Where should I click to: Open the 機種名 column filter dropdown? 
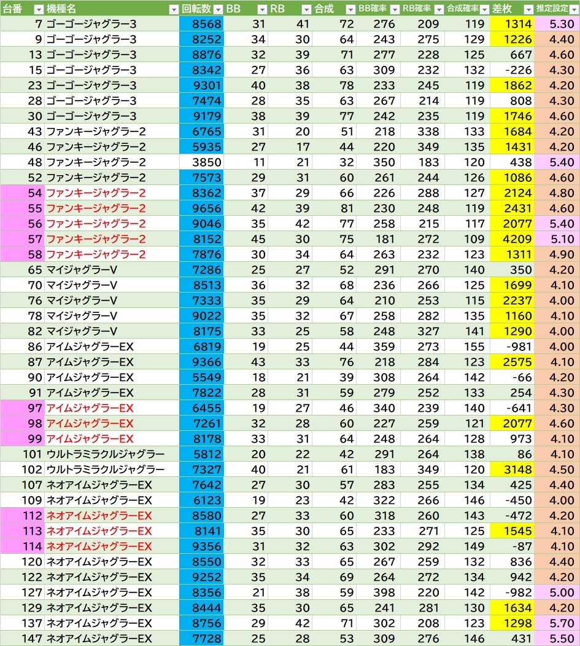pos(173,9)
